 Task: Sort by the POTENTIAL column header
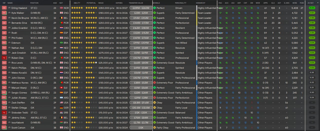tap(91, 3)
